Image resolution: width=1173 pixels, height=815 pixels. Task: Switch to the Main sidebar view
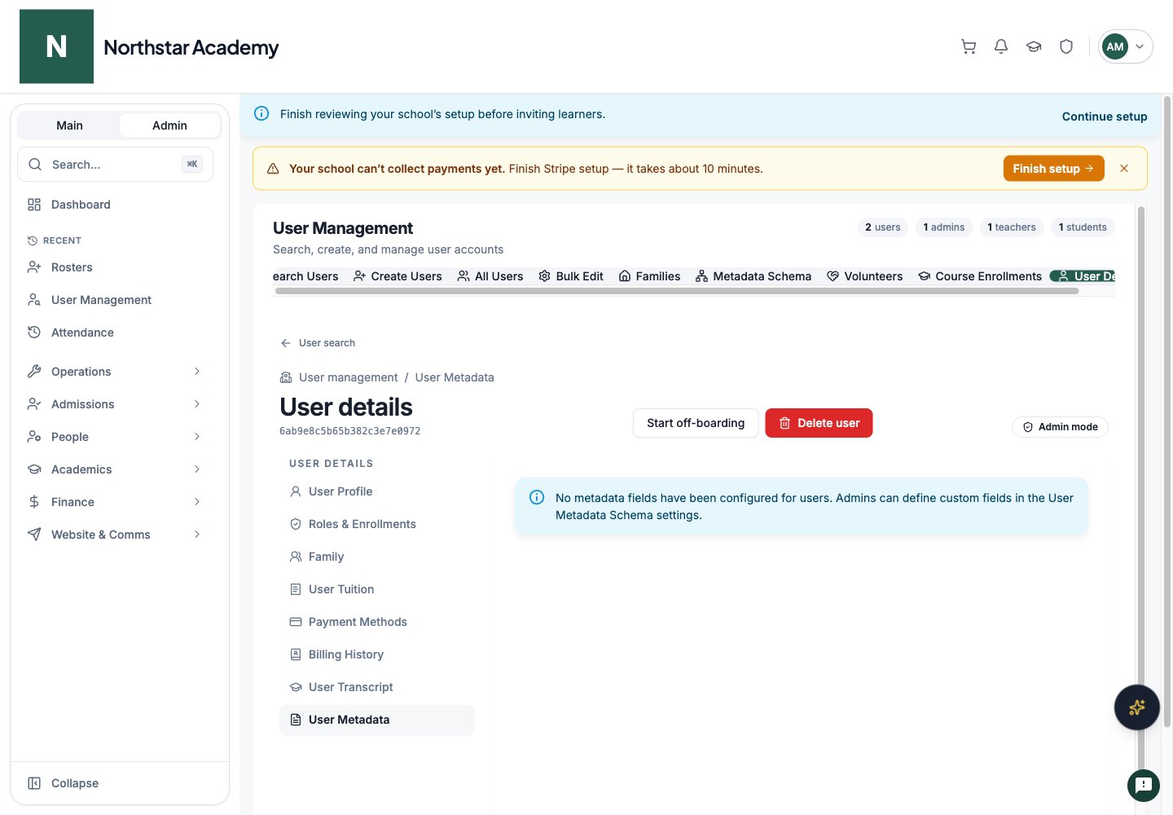pyautogui.click(x=69, y=126)
